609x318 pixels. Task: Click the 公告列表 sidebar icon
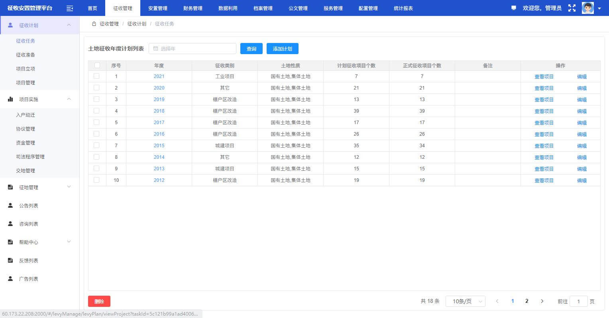tap(10, 205)
